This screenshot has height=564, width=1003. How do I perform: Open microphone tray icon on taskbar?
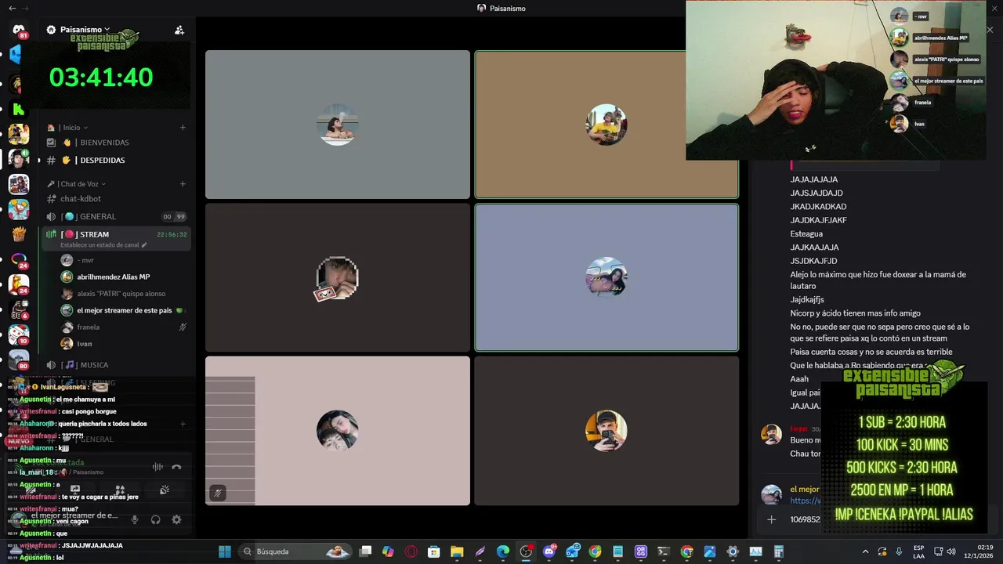click(899, 551)
